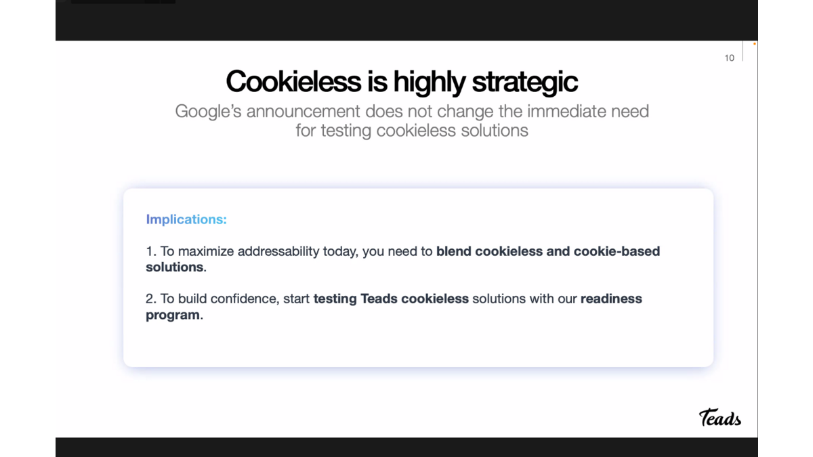Click bold 'testing Teads cookieless' text

coord(391,299)
